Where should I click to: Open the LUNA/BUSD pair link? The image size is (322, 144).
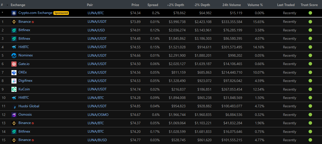point(97,140)
